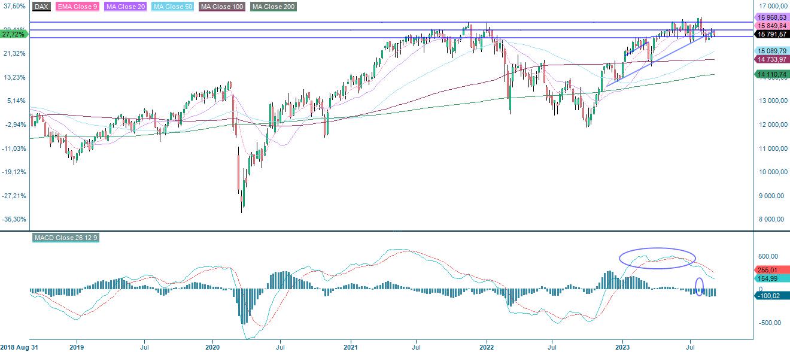Click the MA Close 200 legend label

tap(273, 7)
